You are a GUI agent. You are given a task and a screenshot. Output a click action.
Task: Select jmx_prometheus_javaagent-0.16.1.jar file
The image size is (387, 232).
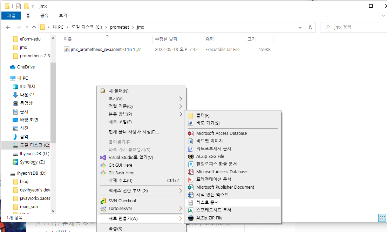point(106,50)
